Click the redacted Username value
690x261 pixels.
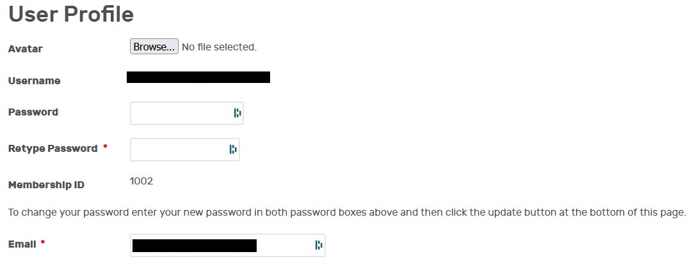(198, 77)
